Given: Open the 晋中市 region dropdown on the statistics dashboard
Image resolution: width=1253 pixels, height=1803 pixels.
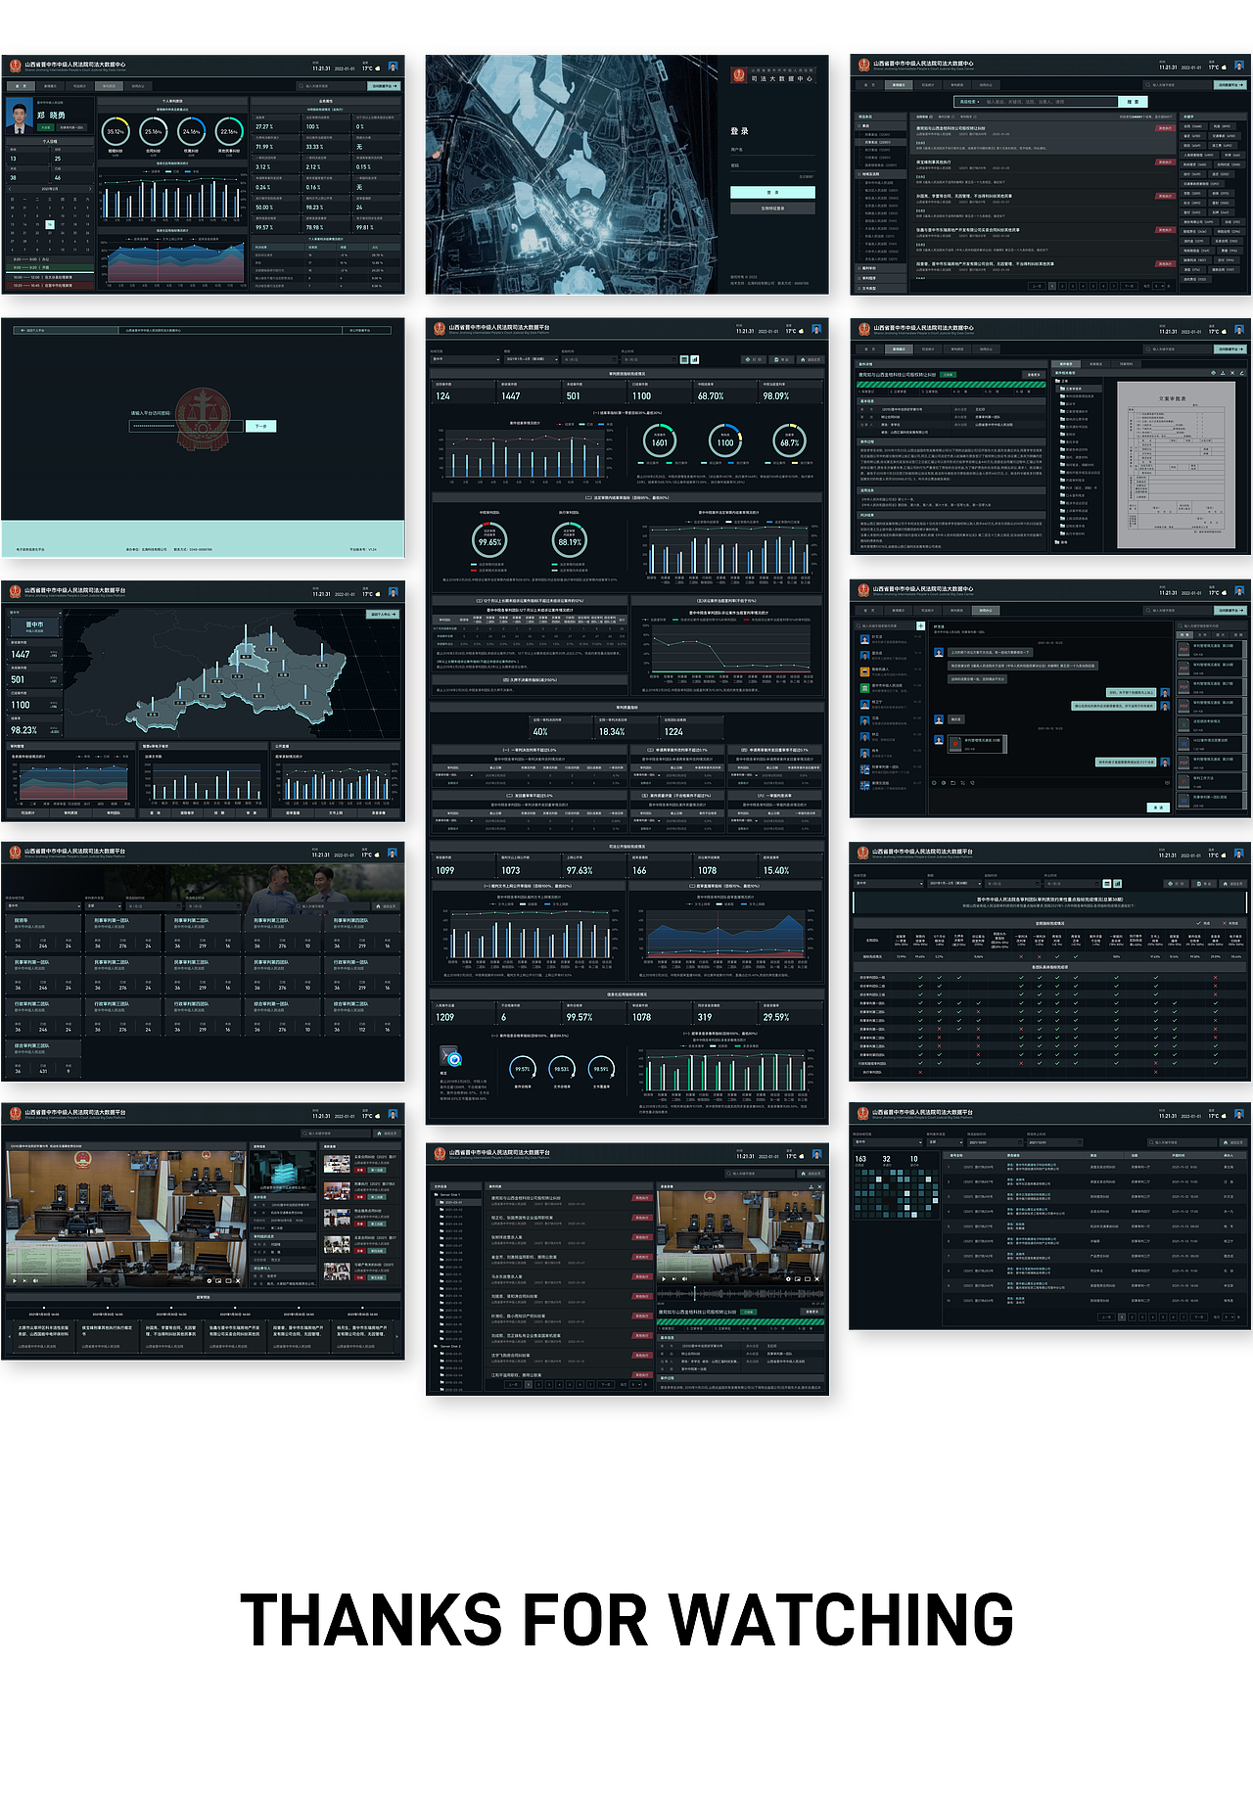Looking at the screenshot, I should 466,359.
